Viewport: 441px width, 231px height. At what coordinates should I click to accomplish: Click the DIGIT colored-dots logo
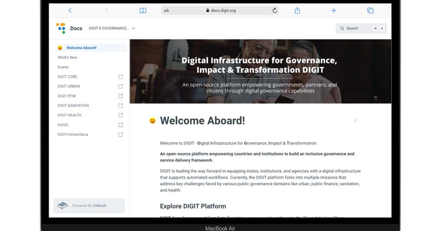(x=61, y=28)
